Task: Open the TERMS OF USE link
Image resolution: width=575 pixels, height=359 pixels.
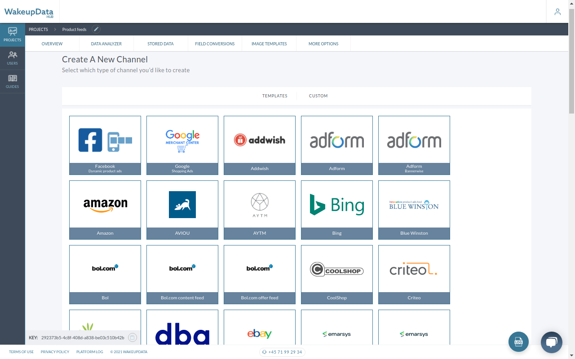Action: (21, 352)
